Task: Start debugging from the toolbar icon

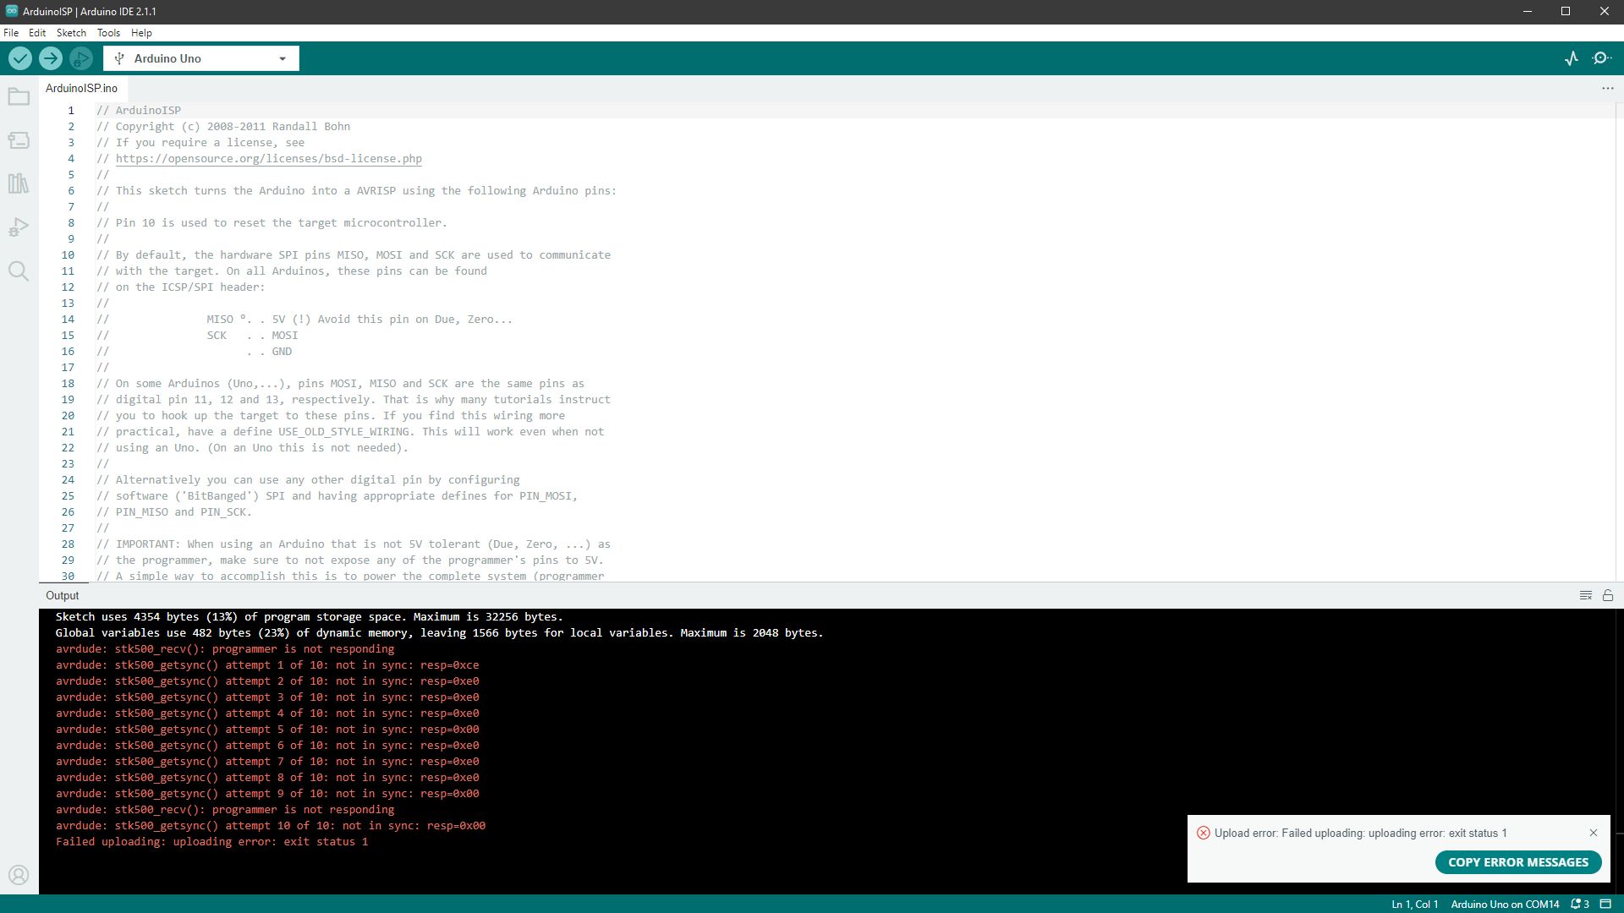Action: coord(81,57)
